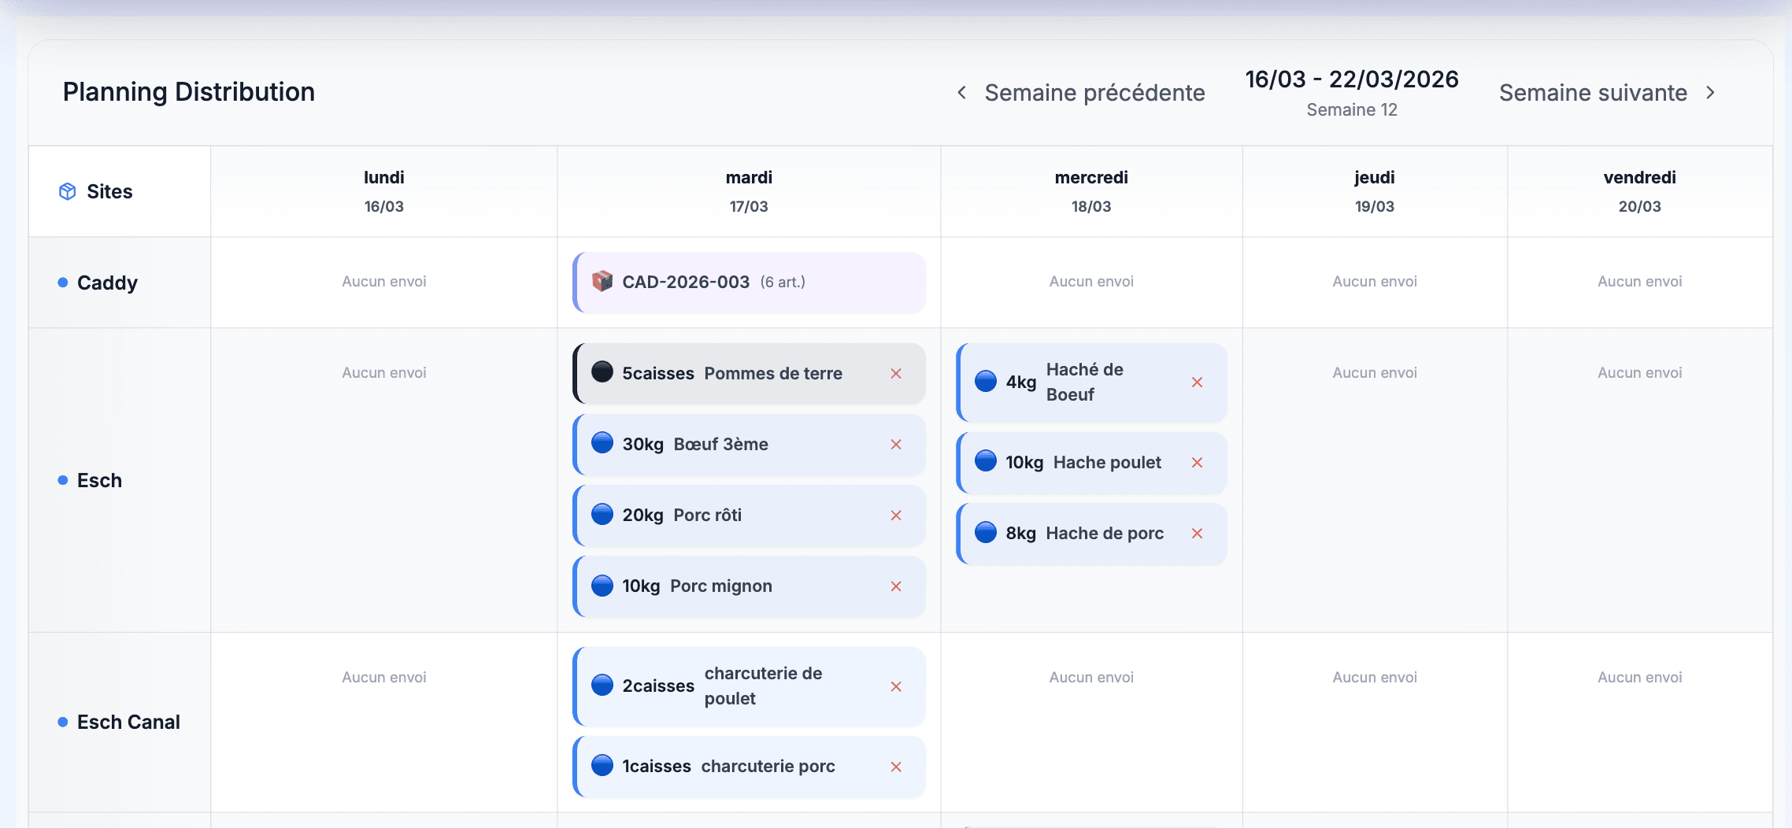Viewport: 1792px width, 828px height.
Task: Click the blue dot on Hache de porc
Action: [x=986, y=532]
